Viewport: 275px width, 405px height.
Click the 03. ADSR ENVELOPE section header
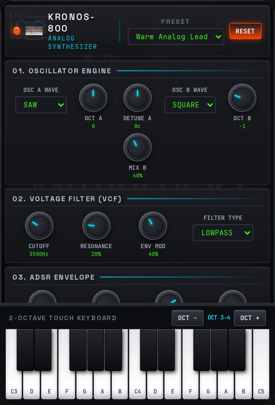54,277
